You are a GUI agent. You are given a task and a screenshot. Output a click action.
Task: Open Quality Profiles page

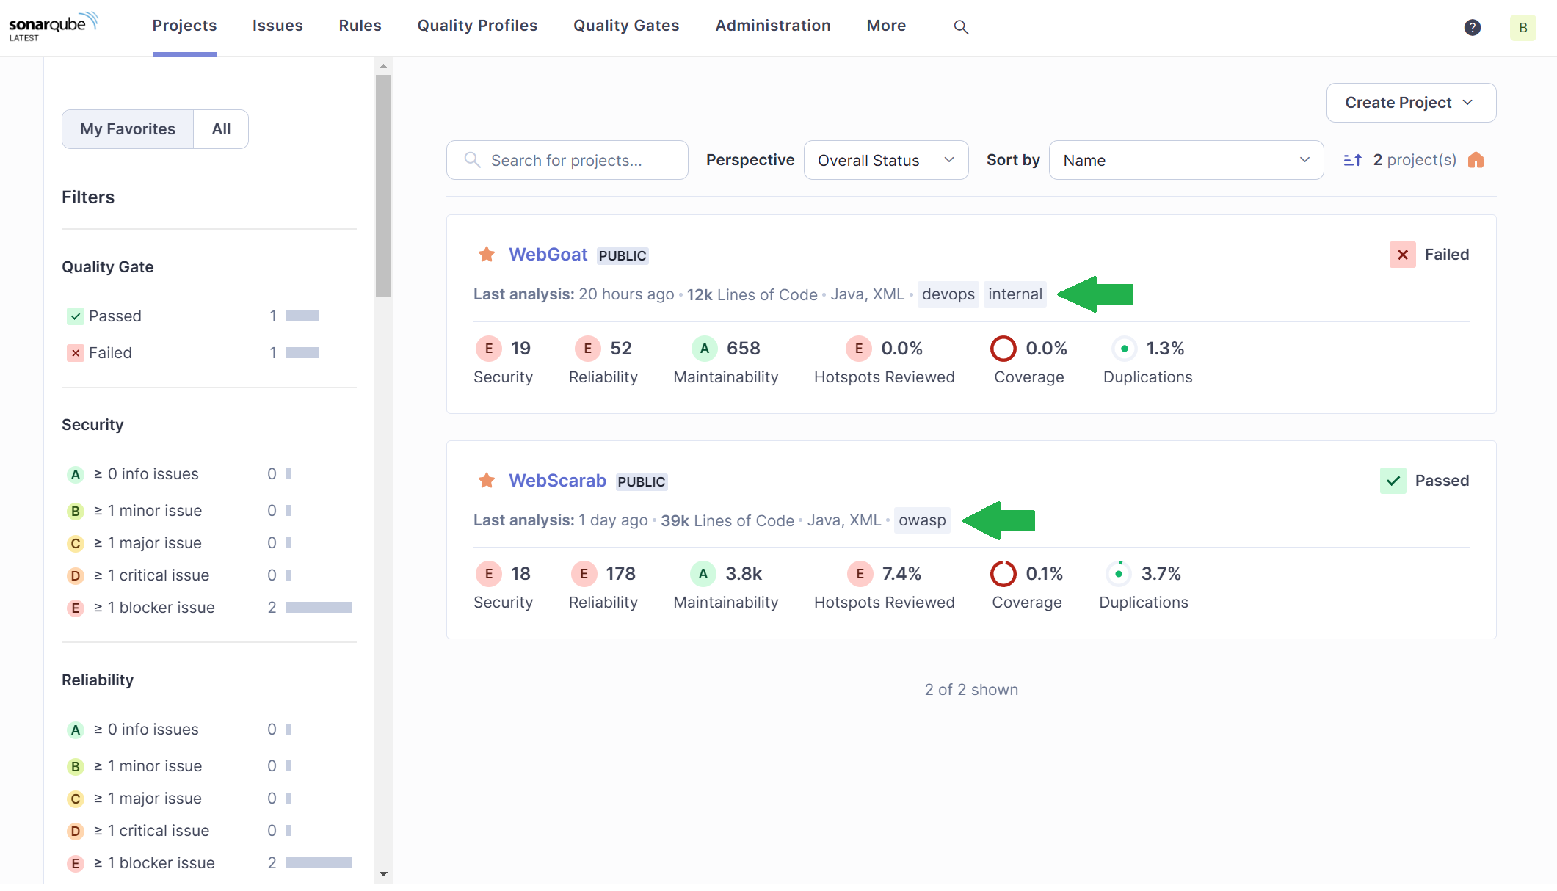[477, 26]
